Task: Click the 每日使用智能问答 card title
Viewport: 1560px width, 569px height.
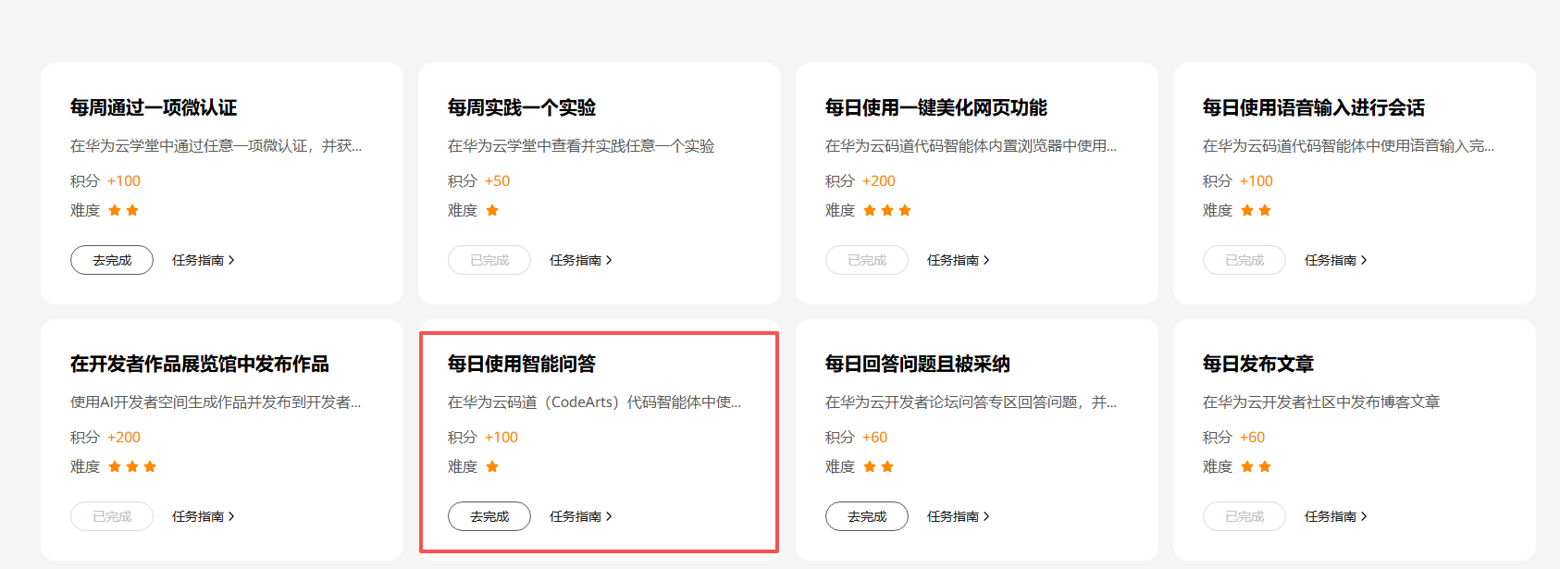Action: pyautogui.click(x=522, y=364)
